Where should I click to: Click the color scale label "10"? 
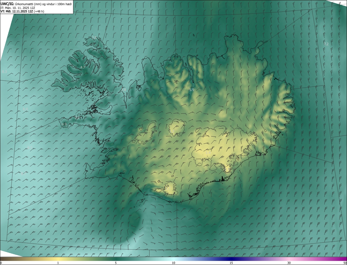pos(173,263)
